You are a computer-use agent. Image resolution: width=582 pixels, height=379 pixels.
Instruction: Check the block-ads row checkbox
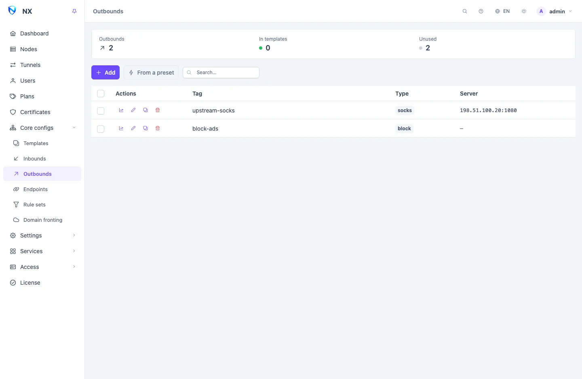point(101,129)
